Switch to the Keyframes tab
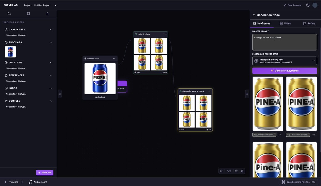Screen dimensions: 321x186 (262, 23)
